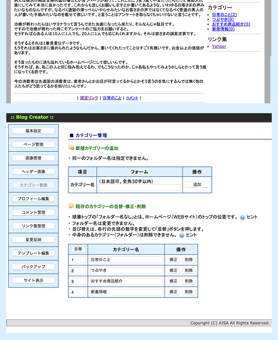
Task: Open the おすすめ商品紹介(0) category link
Action: pos(231,24)
